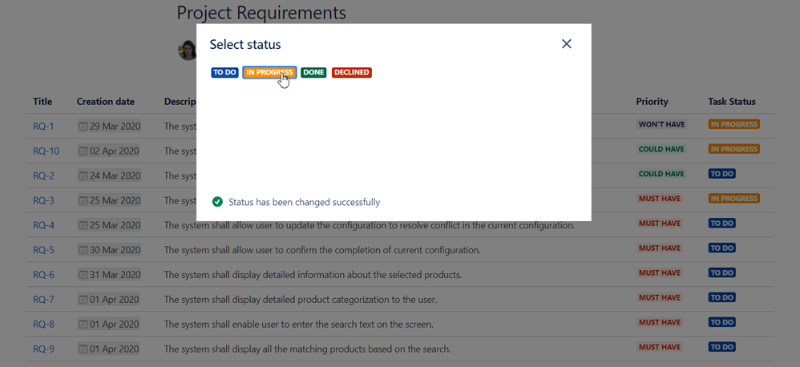The height and width of the screenshot is (367, 800).
Task: Open the RQ-5 requirement link
Action: click(43, 250)
